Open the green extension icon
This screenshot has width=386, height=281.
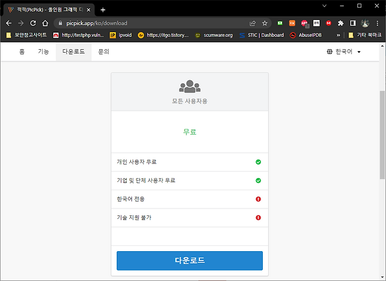280,23
